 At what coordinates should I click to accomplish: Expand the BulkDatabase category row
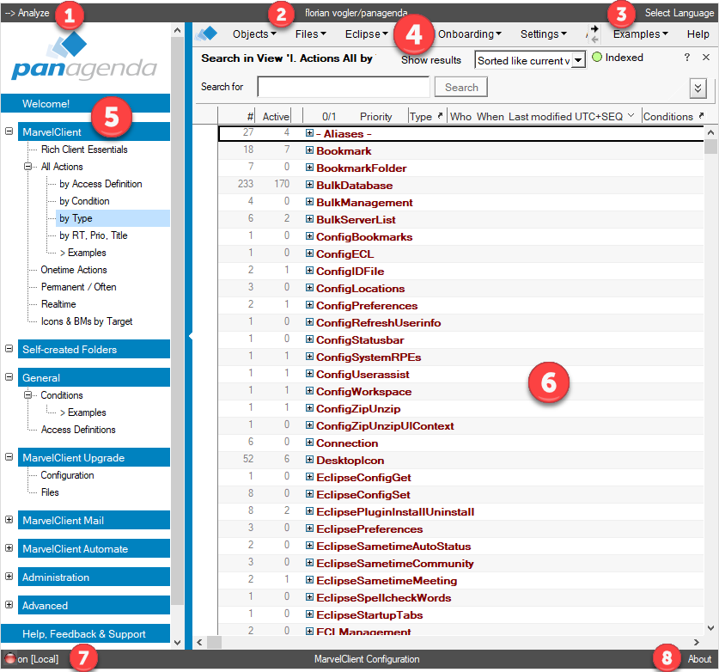pyautogui.click(x=310, y=185)
